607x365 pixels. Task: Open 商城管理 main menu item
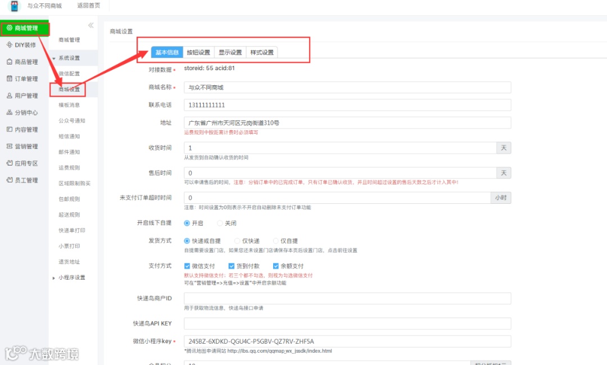point(24,28)
